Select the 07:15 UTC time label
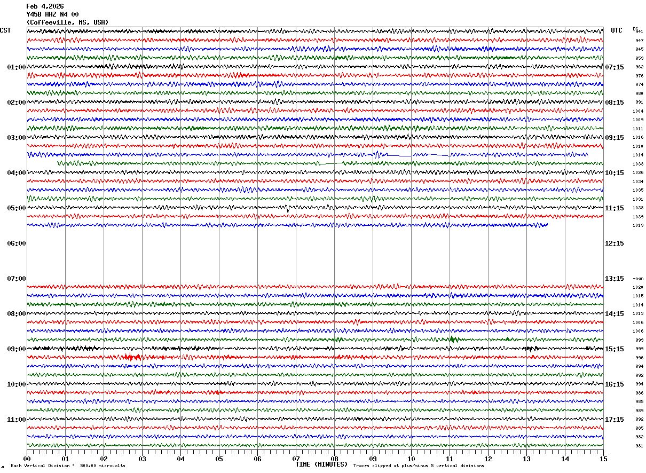Screen dimensions: 646x473 (x=614, y=67)
